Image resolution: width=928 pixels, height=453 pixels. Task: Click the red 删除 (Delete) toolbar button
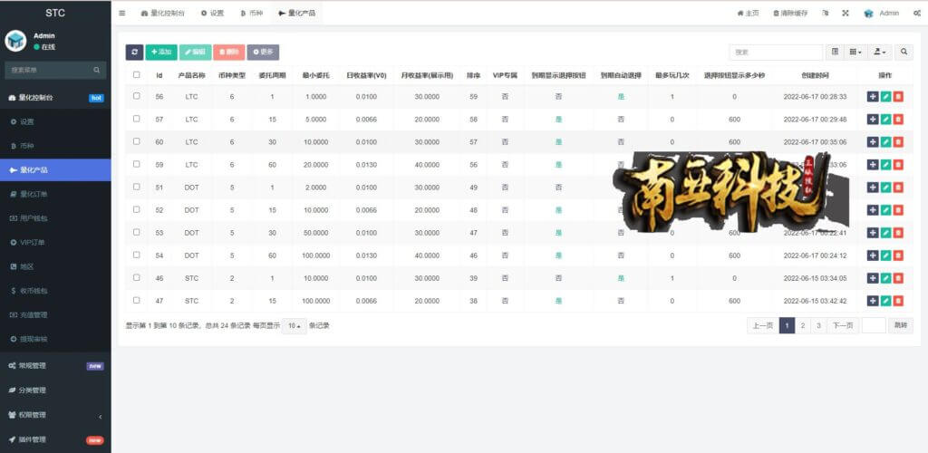[x=229, y=52]
